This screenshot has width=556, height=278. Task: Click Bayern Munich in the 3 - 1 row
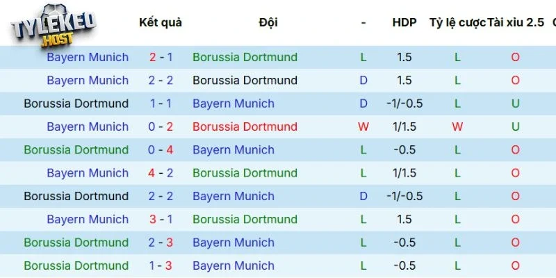pyautogui.click(x=88, y=219)
